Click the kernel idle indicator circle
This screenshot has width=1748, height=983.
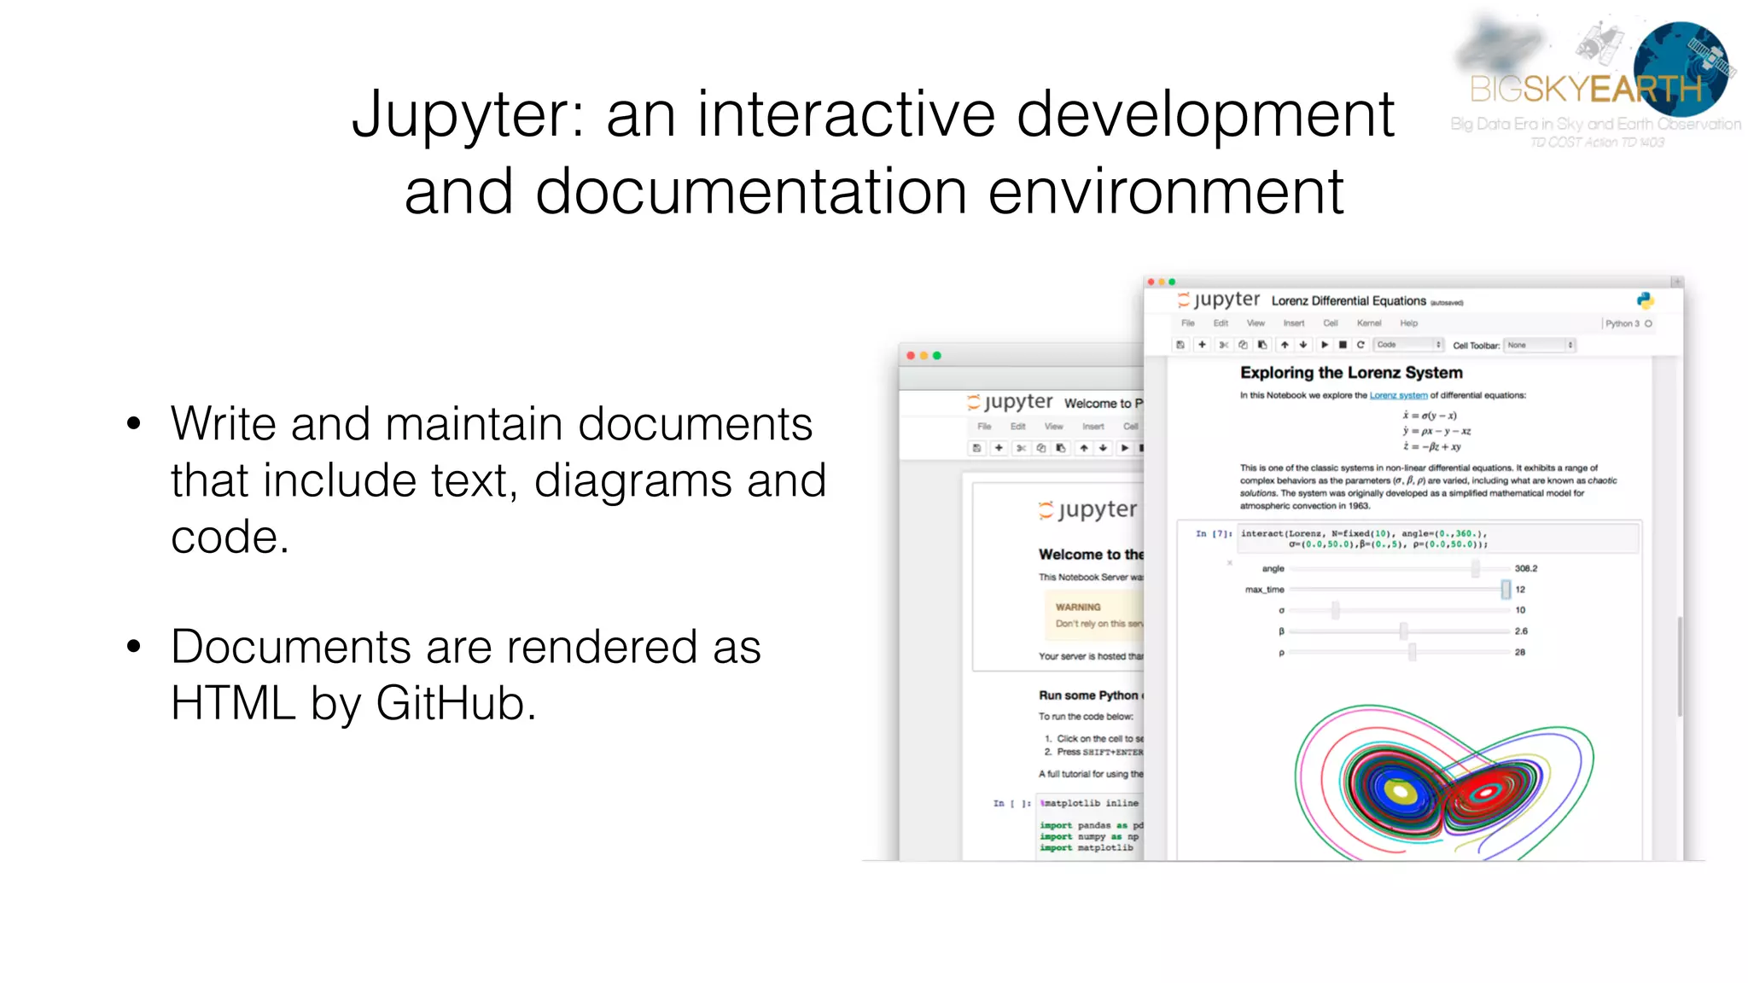click(1648, 323)
